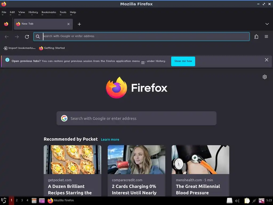Screen dimensions: 273x205
Task: Click the network connection tray icon
Action: point(254,201)
